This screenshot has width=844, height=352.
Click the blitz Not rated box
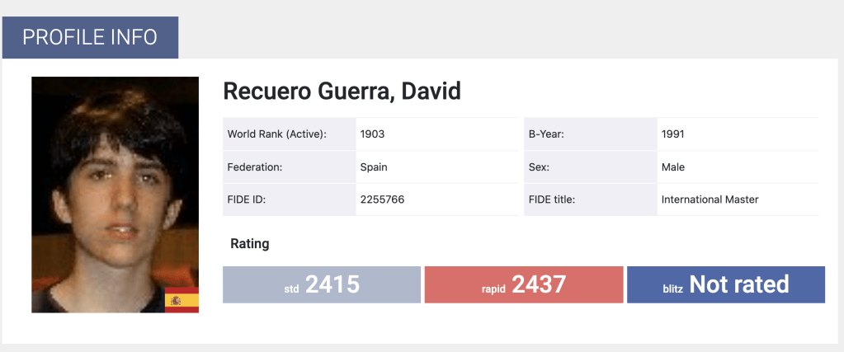726,284
